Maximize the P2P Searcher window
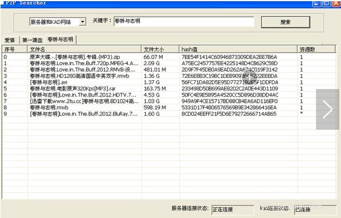The image size is (341, 218). (326, 3)
